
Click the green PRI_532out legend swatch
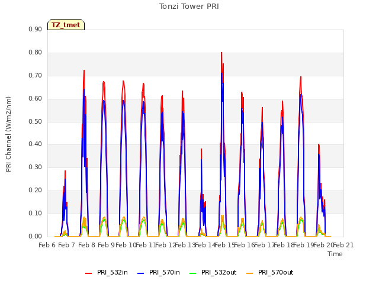tap(193, 273)
